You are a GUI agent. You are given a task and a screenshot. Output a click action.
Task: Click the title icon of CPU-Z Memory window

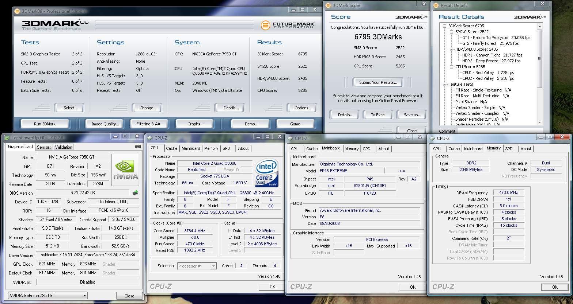click(432, 138)
